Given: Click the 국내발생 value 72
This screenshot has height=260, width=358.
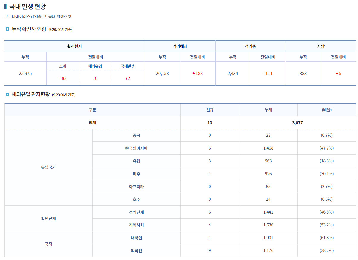Looking at the screenshot, I should 128,78.
